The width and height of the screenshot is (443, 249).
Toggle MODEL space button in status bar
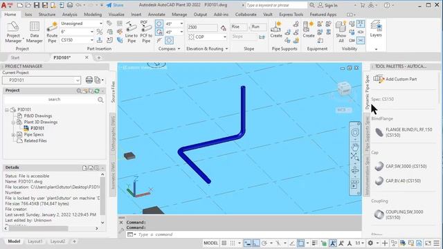point(210,243)
